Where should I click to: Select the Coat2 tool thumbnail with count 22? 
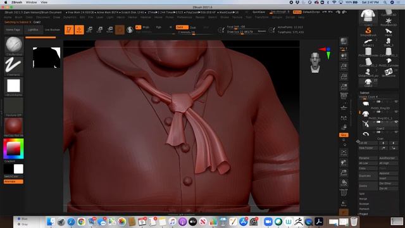coord(368,83)
